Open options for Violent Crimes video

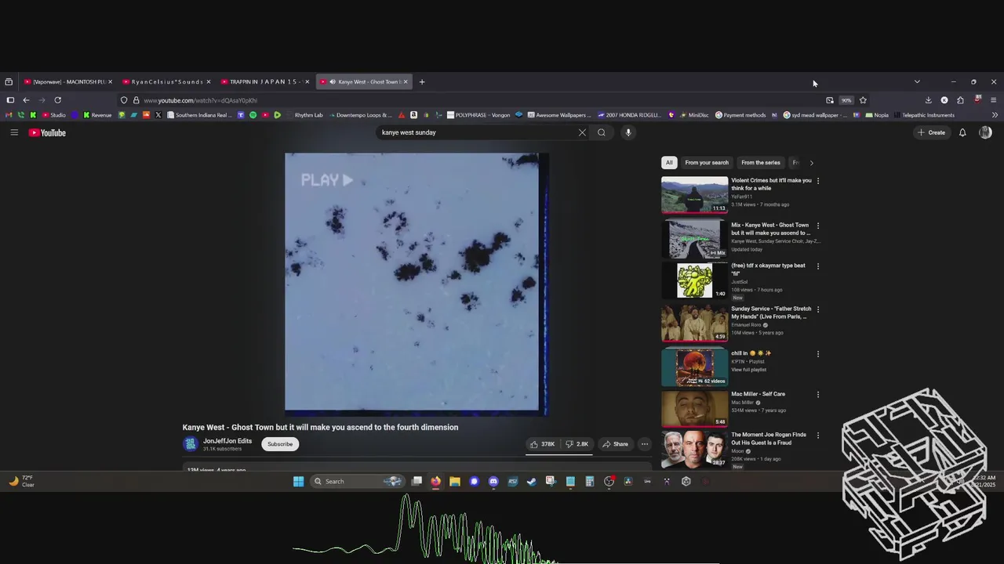tap(818, 181)
